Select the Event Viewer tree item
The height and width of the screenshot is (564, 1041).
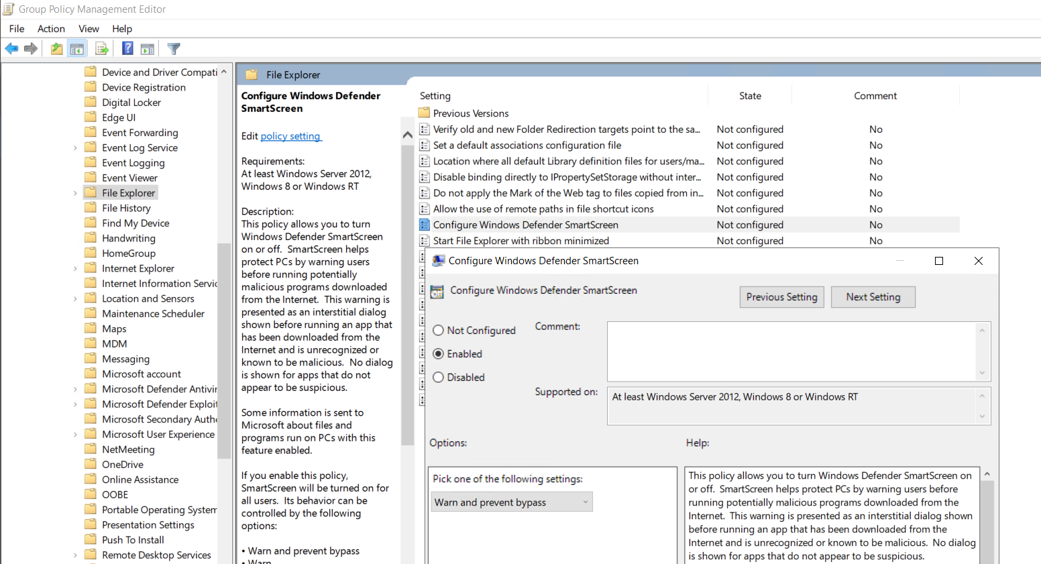click(x=129, y=178)
